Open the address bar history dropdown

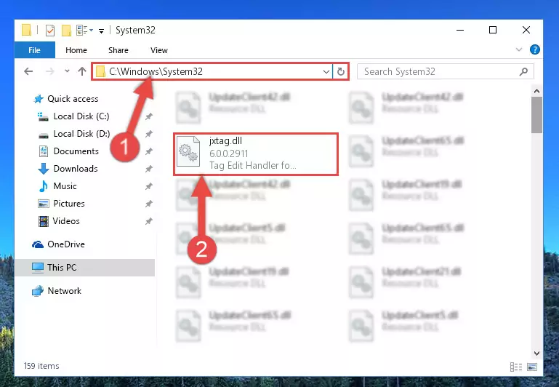326,72
